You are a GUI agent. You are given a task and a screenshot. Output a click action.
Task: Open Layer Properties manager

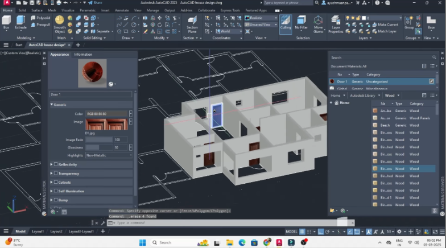(x=336, y=24)
